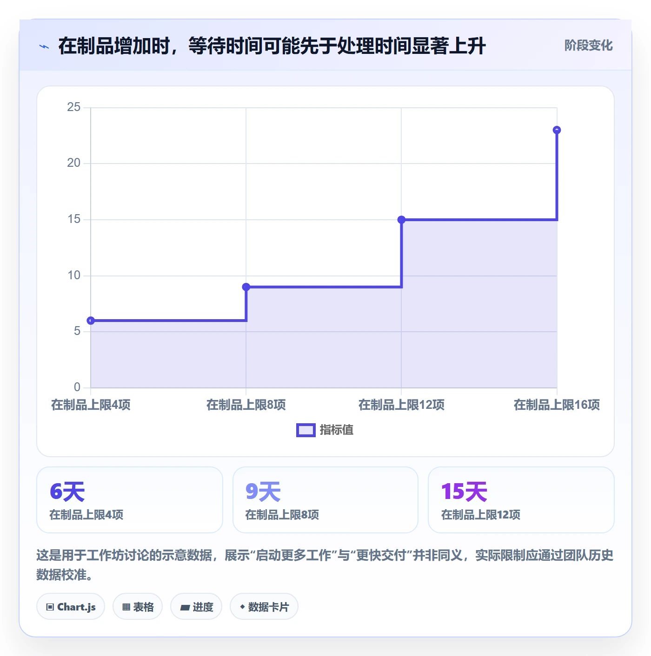Screen dimensions: 651x656
Task: Click the x-axis label 在制品上限16项
Action: point(557,405)
